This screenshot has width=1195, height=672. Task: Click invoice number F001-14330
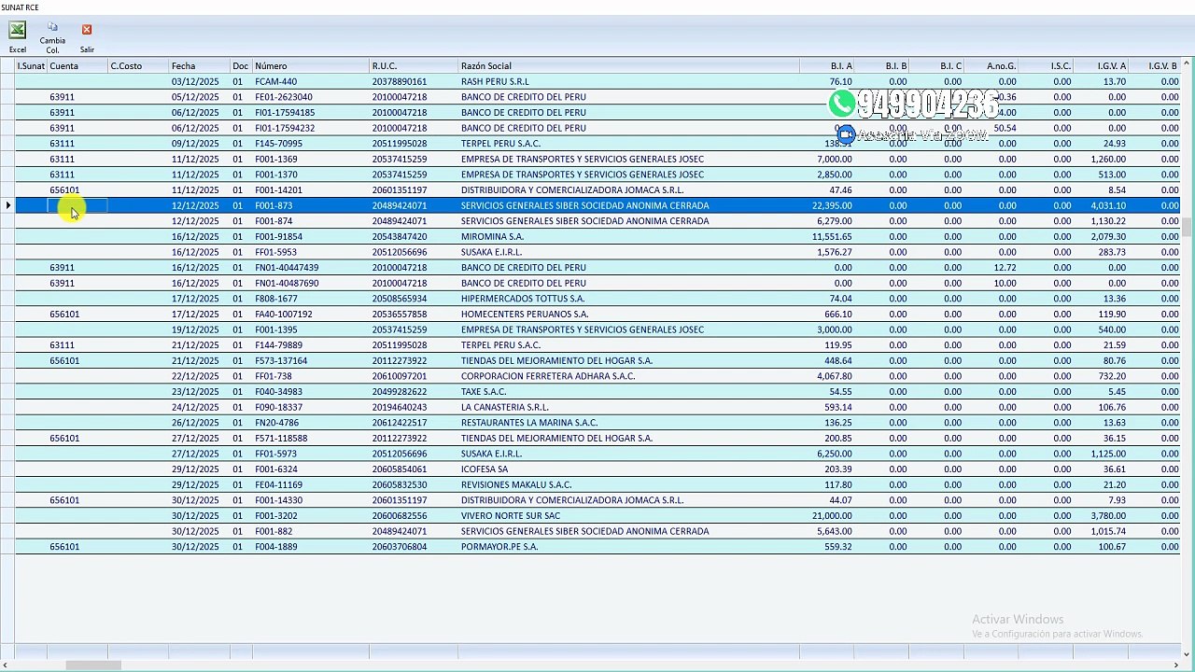pos(278,500)
